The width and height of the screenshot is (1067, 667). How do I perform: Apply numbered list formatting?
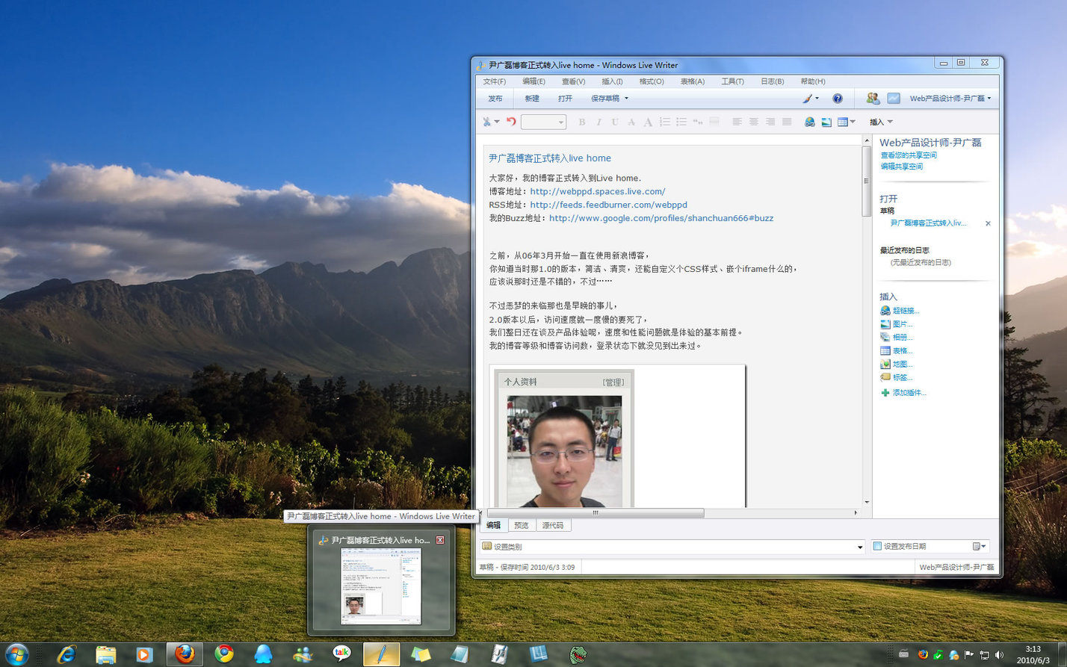point(665,122)
